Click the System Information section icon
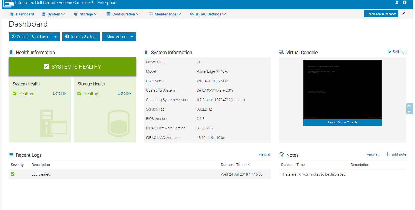 [146, 52]
